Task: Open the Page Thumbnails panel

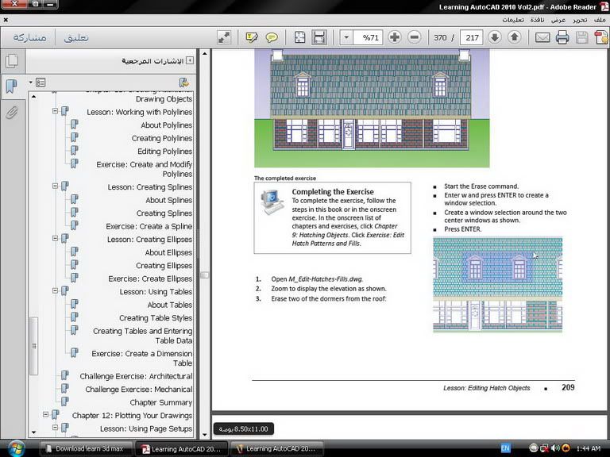Action: 12,60
